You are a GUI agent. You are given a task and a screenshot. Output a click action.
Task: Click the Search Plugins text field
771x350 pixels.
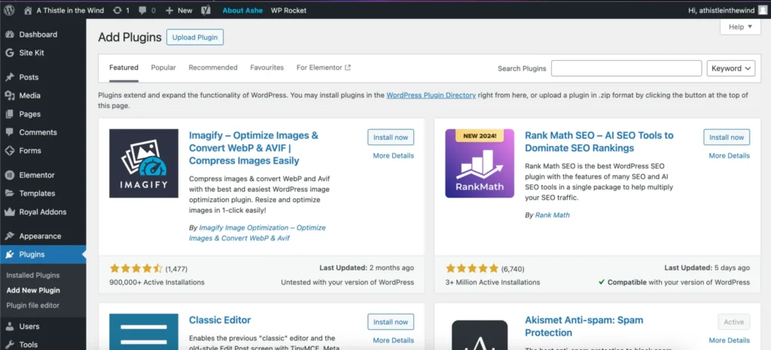pyautogui.click(x=626, y=68)
